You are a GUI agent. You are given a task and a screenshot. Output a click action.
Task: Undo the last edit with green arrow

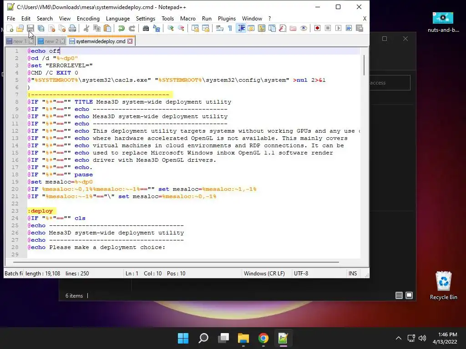click(121, 28)
